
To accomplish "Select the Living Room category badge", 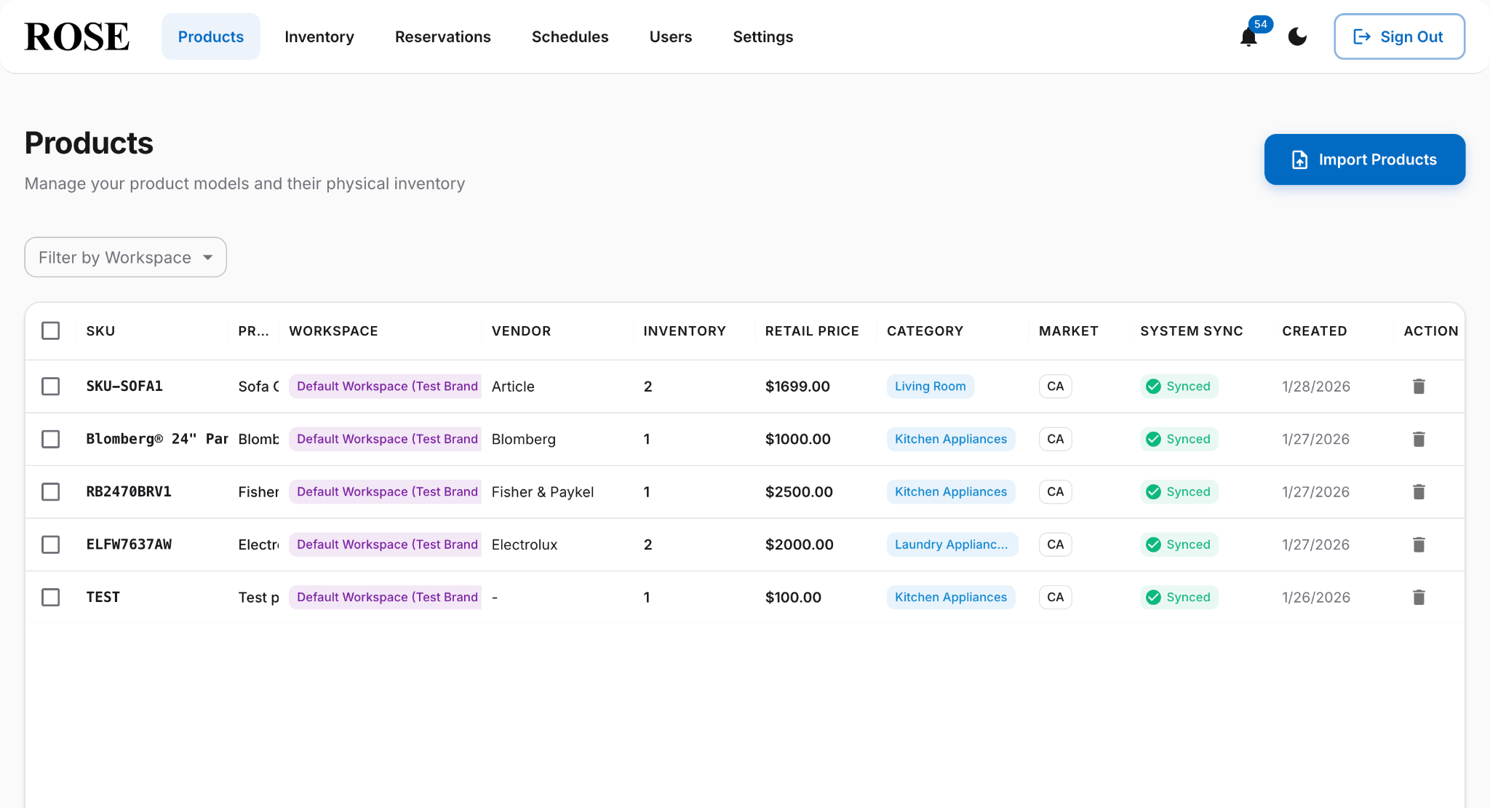I will 930,386.
